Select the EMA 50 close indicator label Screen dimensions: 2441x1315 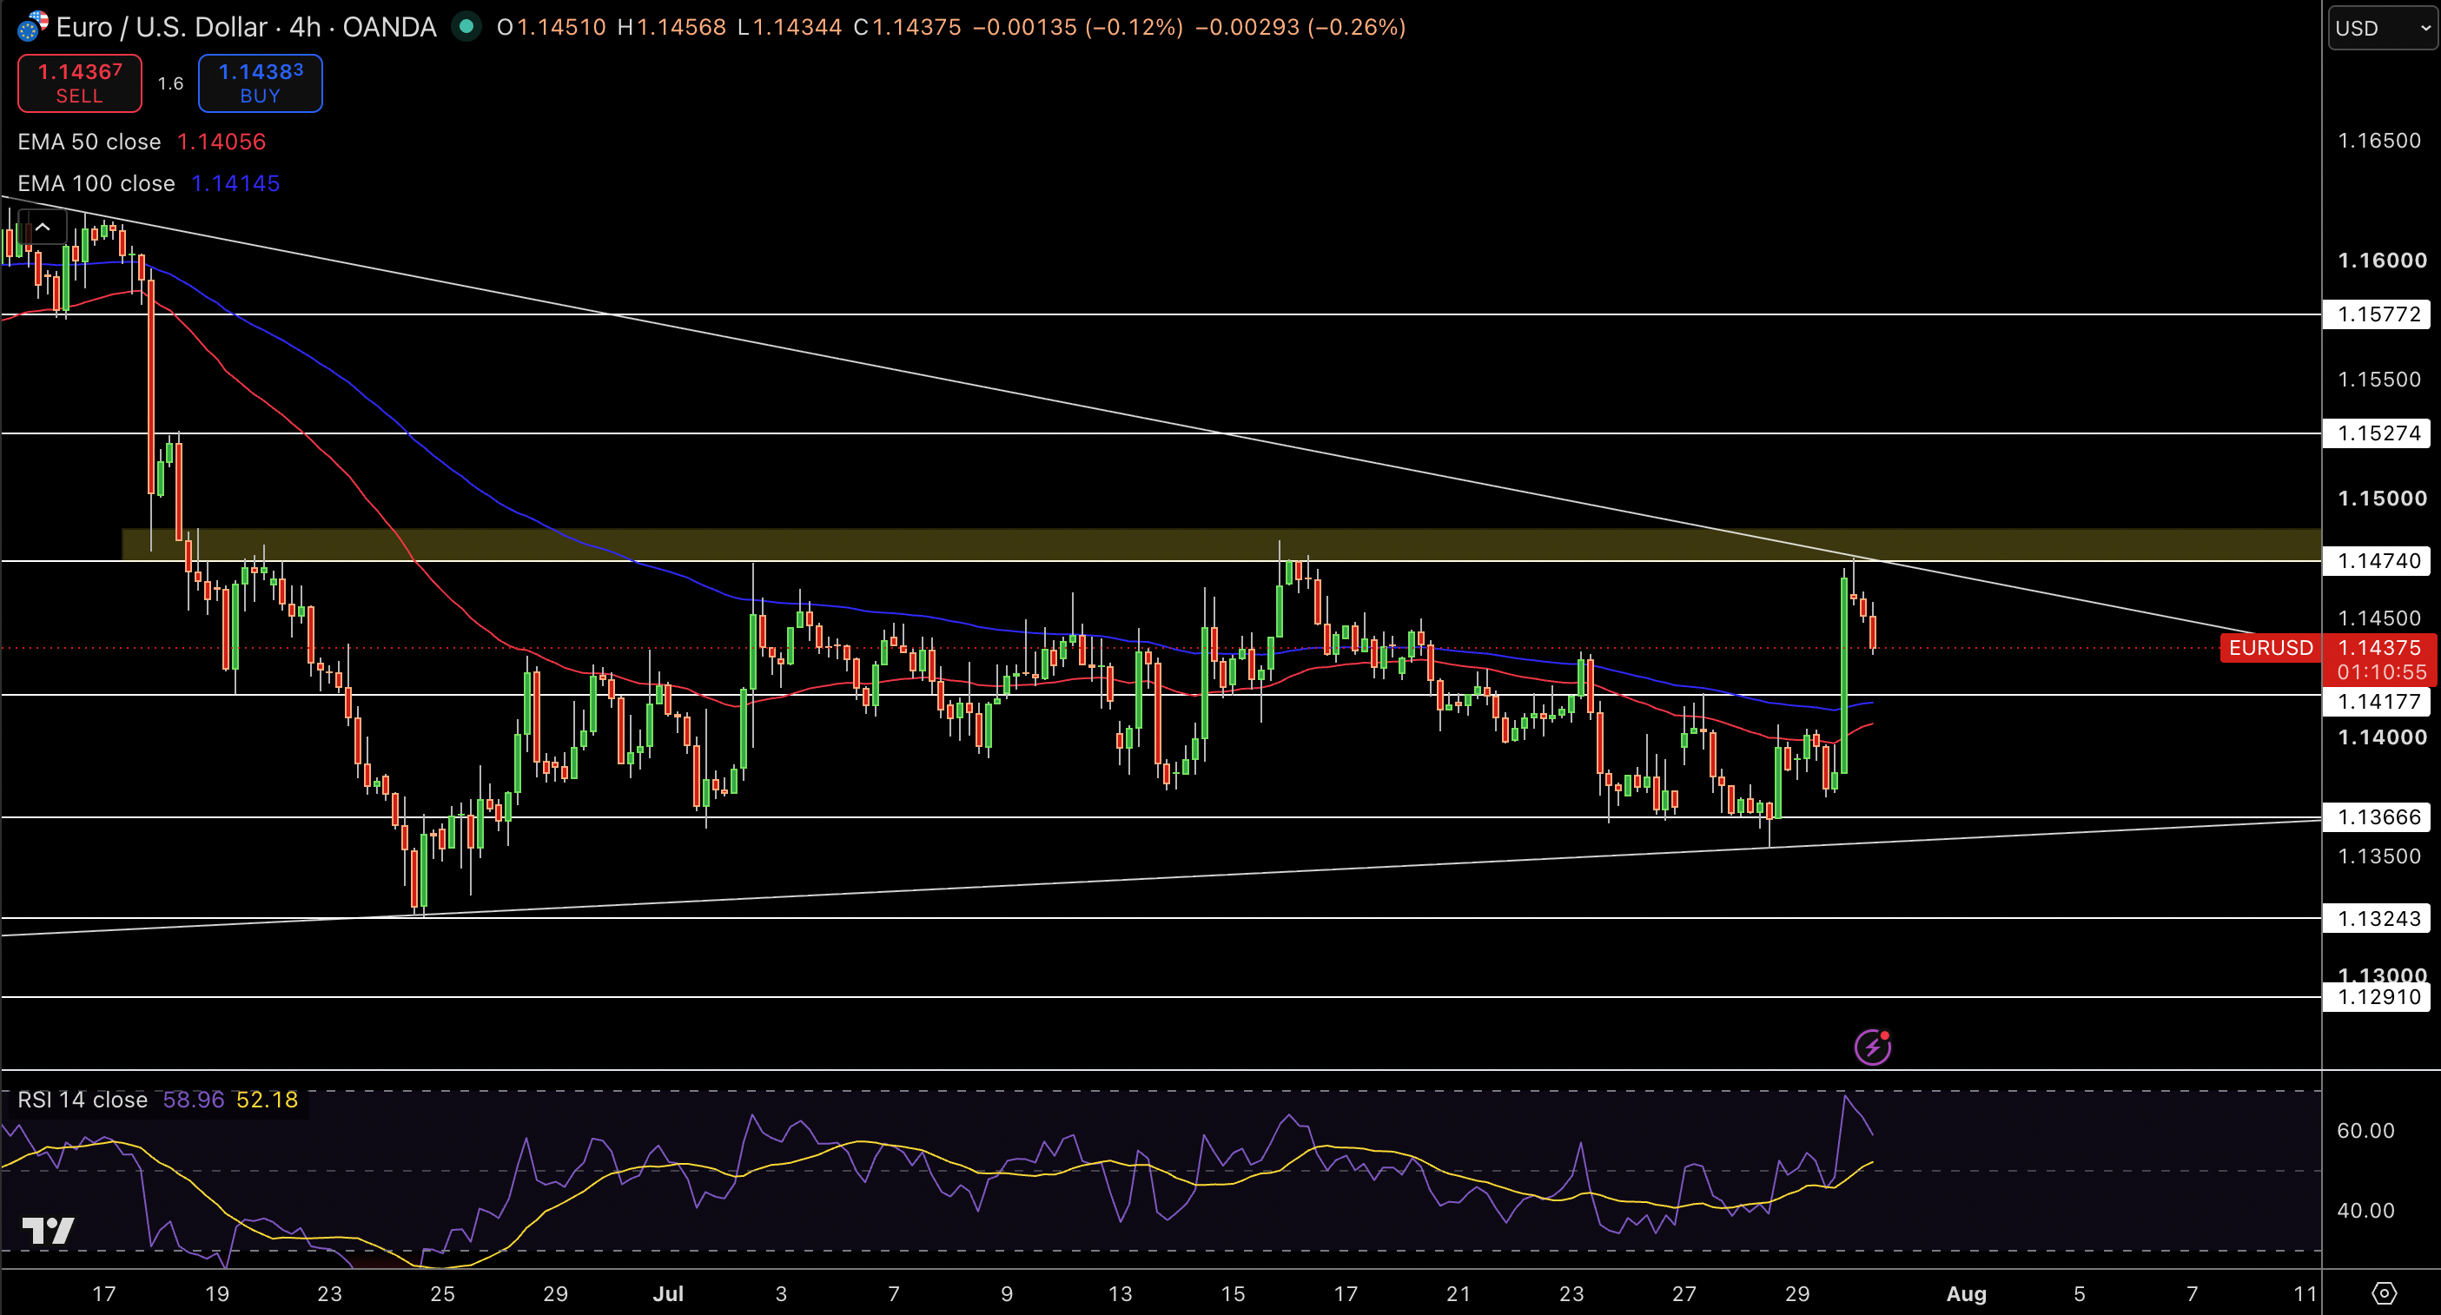(x=89, y=142)
